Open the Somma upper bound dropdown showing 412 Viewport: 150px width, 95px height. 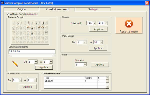(106, 23)
